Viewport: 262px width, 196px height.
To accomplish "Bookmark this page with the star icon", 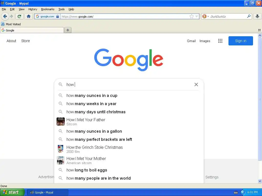I will click(191, 16).
